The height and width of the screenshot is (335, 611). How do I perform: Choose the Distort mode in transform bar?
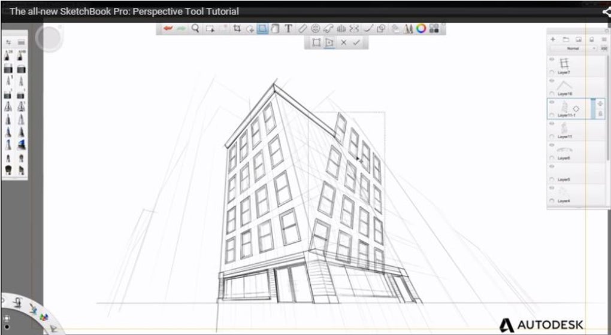pos(329,43)
